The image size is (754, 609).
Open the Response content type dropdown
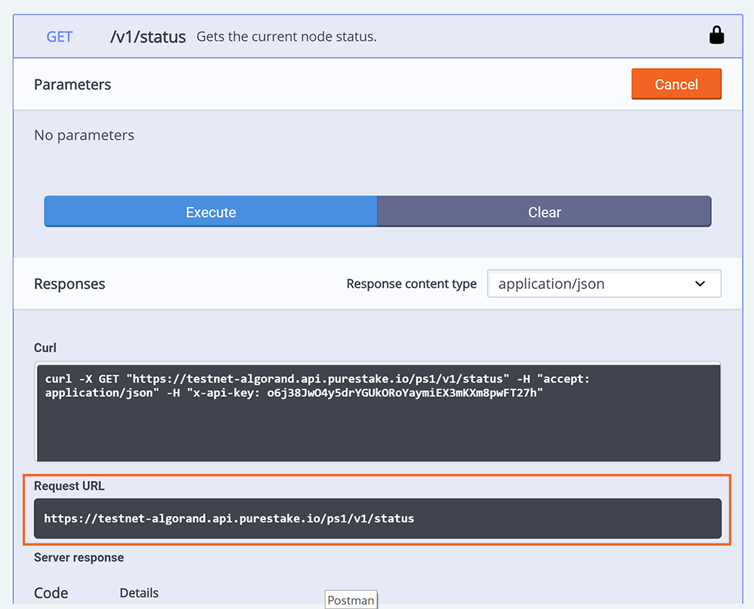pos(603,283)
